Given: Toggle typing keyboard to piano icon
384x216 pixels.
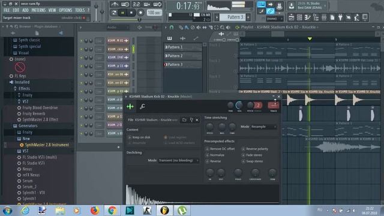Looking at the screenshot, I should tap(262, 4).
